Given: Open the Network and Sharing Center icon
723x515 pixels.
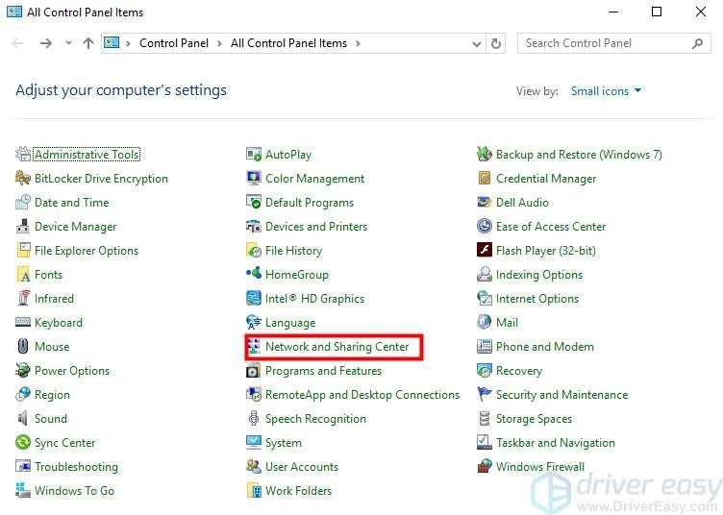Looking at the screenshot, I should (254, 347).
